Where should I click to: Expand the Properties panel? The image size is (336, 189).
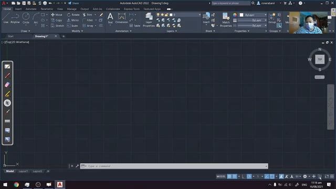pos(242,31)
